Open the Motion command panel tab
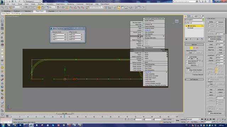 tap(196, 17)
